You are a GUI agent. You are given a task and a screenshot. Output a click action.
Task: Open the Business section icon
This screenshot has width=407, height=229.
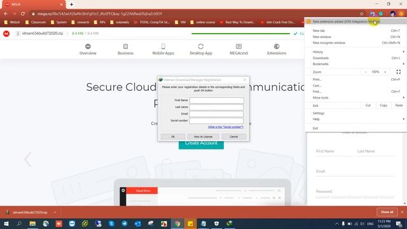[126, 46]
